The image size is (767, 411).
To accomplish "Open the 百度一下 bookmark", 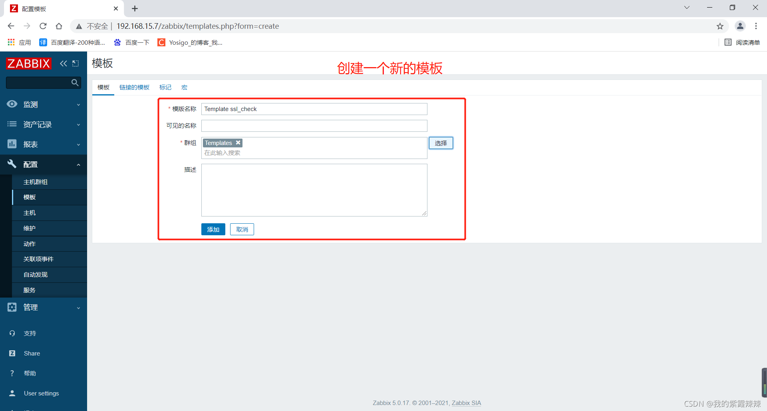I will tap(131, 42).
